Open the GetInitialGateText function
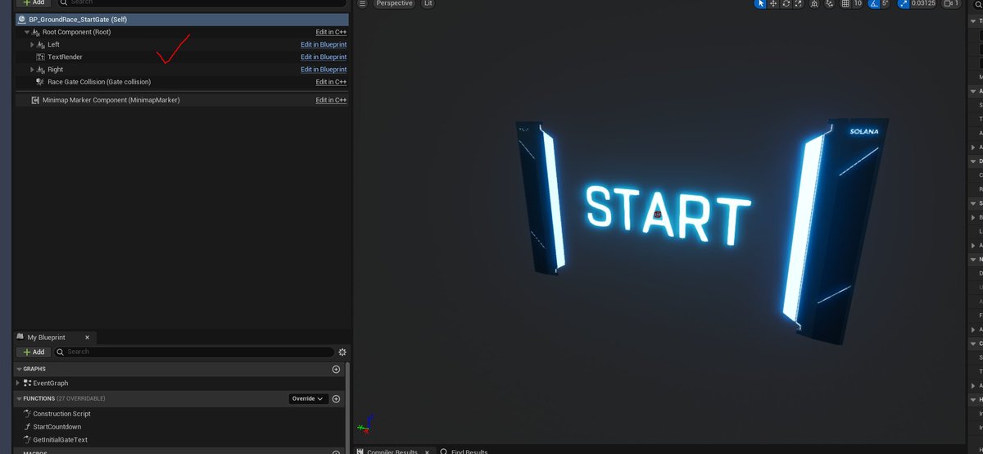 [60, 440]
